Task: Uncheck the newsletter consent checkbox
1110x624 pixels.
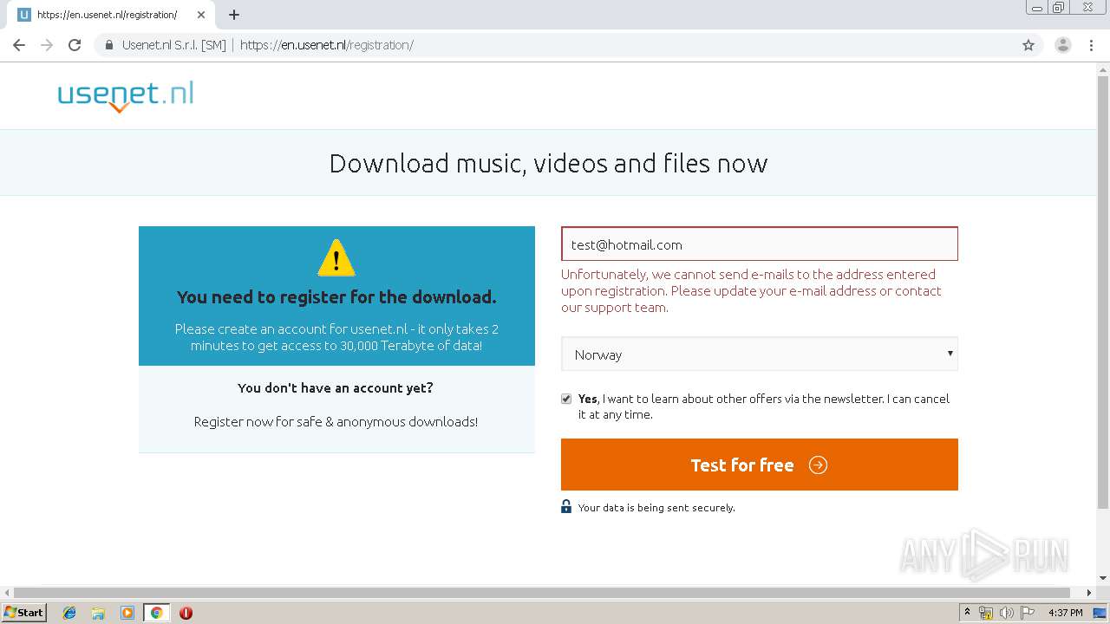Action: (566, 399)
